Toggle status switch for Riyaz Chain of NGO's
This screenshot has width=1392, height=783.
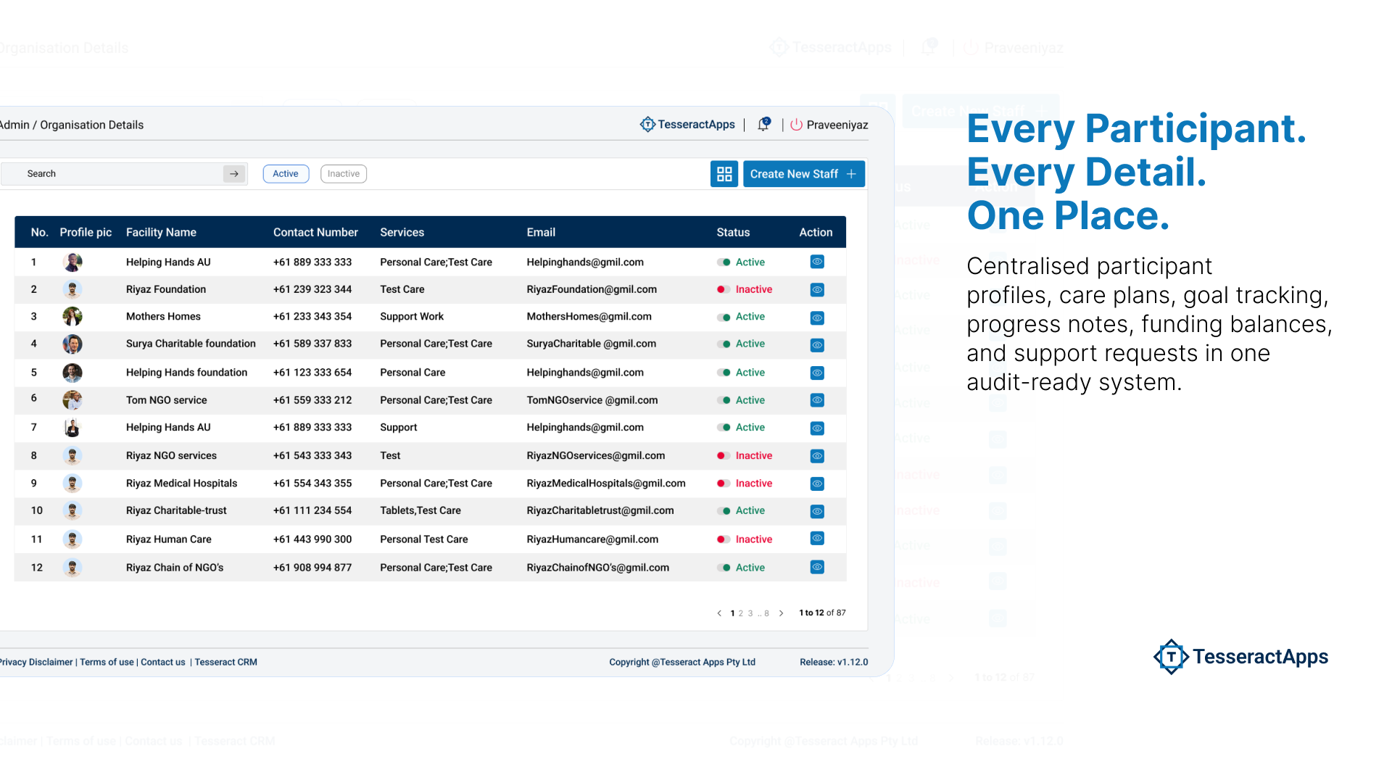tap(723, 568)
